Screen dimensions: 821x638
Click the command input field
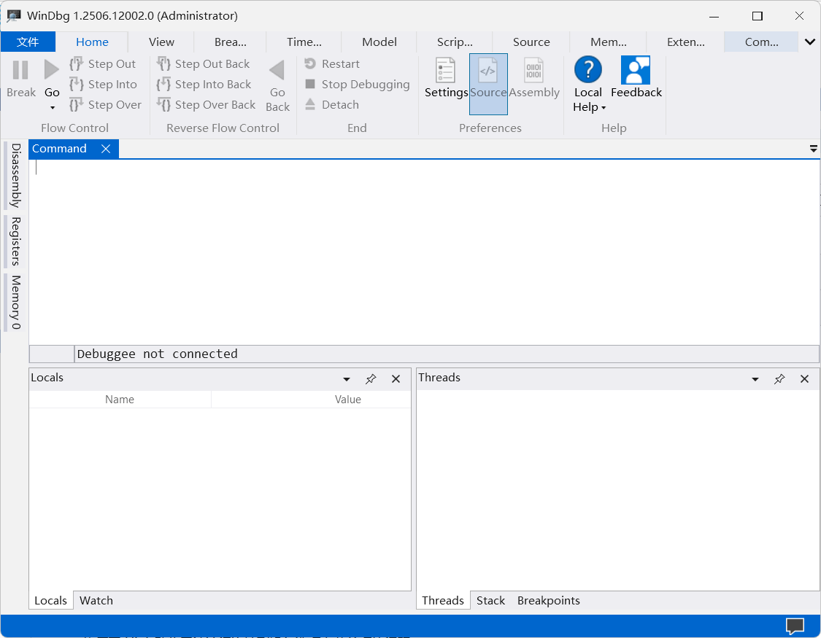[x=447, y=354]
